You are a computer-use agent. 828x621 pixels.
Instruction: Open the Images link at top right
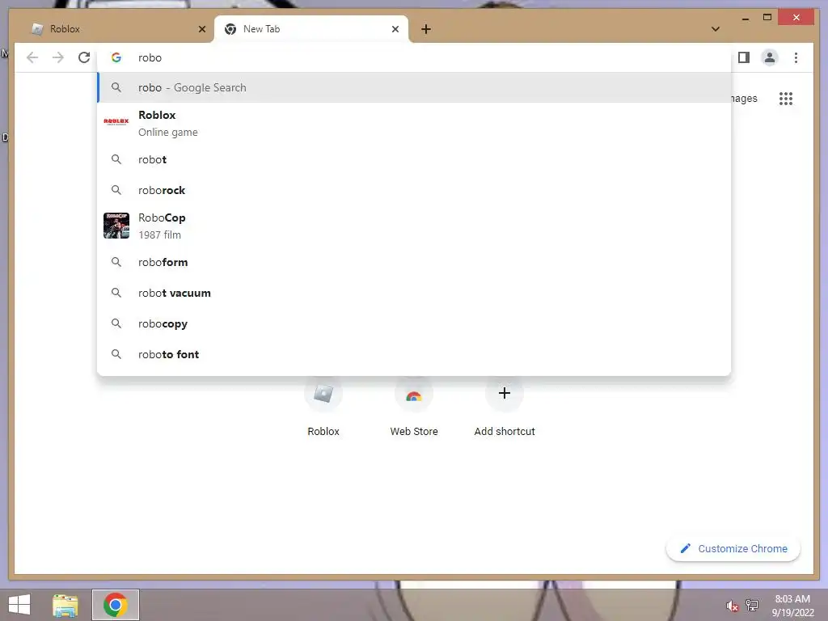(744, 99)
